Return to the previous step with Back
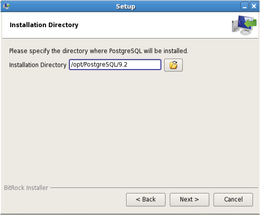 pyautogui.click(x=146, y=200)
